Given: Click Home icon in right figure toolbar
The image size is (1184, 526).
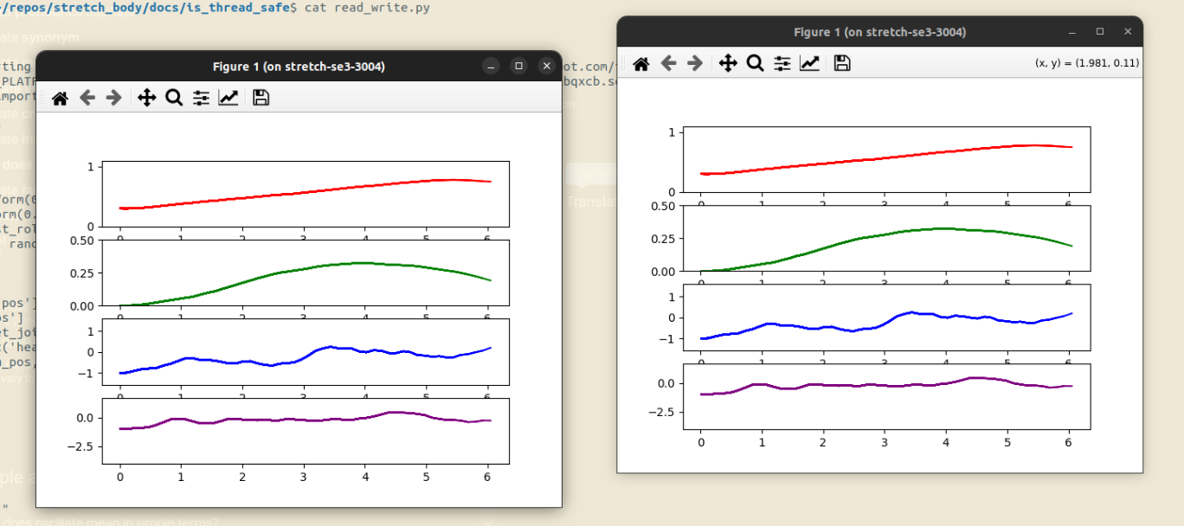Looking at the screenshot, I should coord(641,63).
